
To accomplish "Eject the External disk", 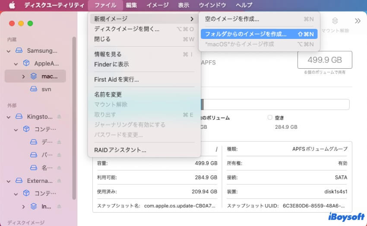I will (x=59, y=181).
